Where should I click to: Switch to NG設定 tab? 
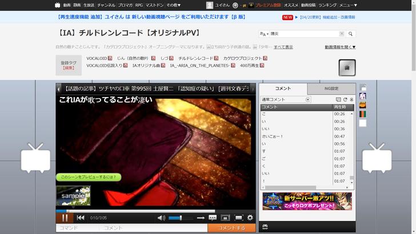[x=331, y=88]
